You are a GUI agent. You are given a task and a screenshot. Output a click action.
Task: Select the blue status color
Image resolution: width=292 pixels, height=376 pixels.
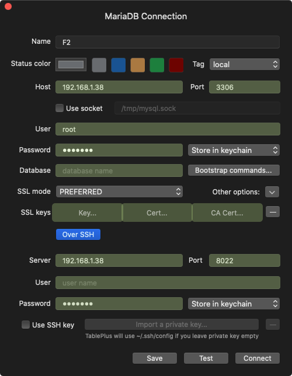(x=119, y=65)
